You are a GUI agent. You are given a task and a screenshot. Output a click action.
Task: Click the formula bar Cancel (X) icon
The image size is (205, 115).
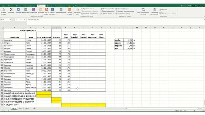click(x=17, y=19)
